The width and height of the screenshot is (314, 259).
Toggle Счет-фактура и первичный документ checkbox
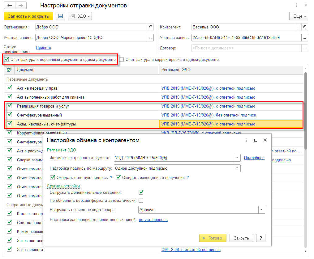(x=6, y=59)
